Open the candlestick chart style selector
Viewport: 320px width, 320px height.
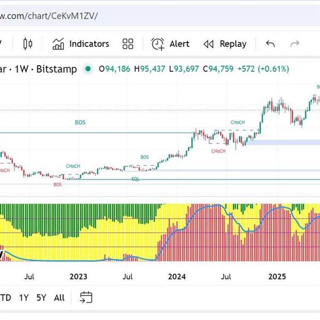click(28, 44)
